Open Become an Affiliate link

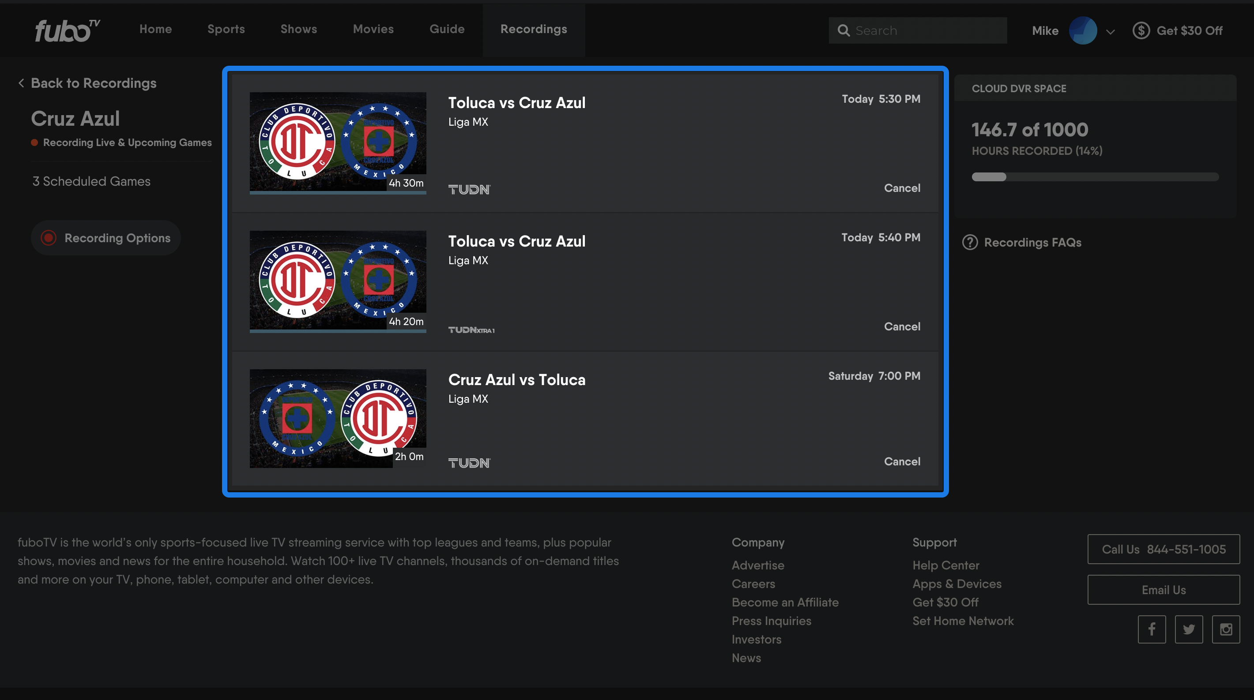785,602
